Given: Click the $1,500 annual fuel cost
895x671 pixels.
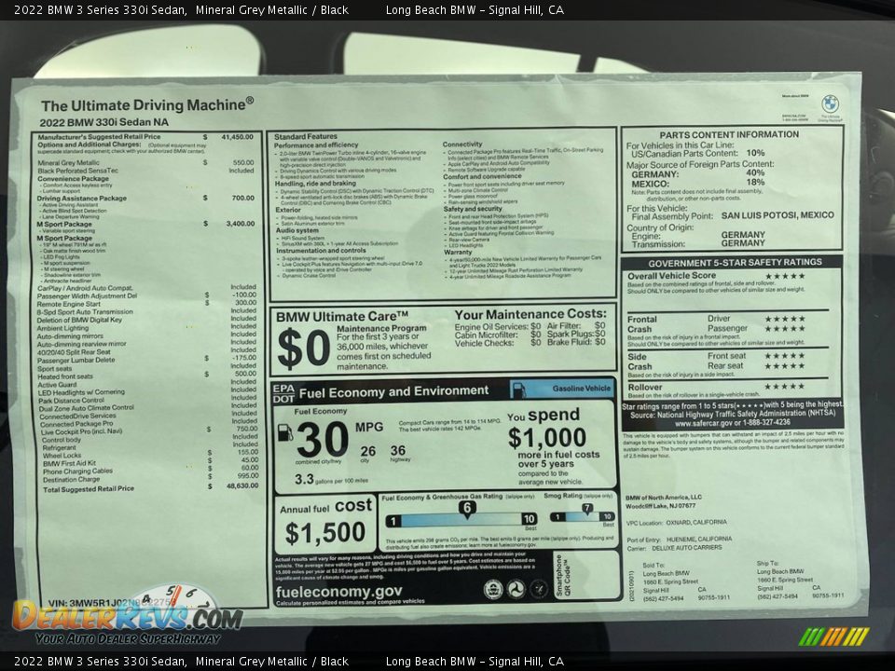Looking at the screenshot, I should tap(325, 533).
